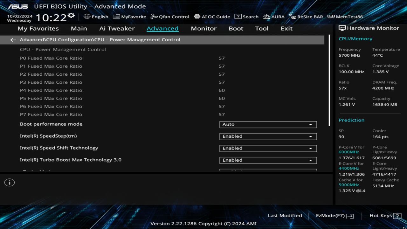Click the info icon at bottom left
Viewport: 407px width, 229px height.
[9, 182]
